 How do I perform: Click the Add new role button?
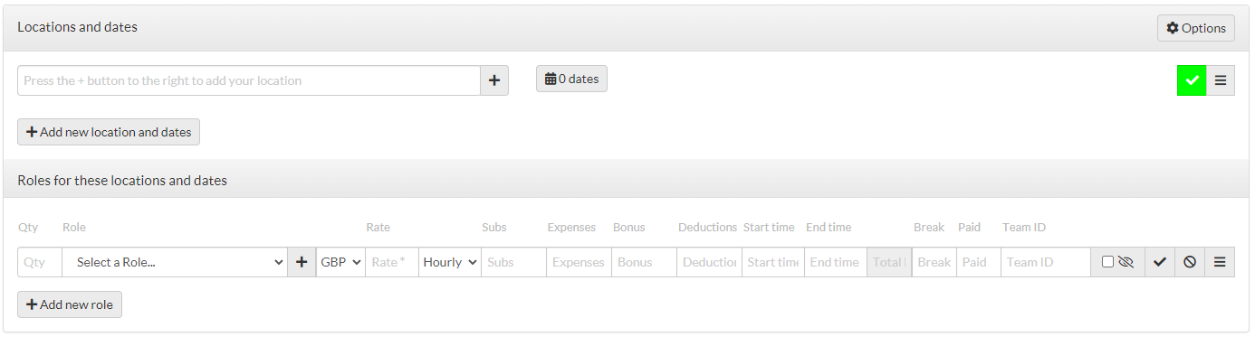(70, 304)
